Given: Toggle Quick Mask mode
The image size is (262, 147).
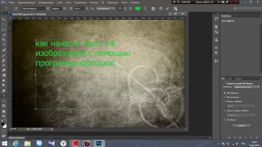Looking at the screenshot, I should 4,131.
